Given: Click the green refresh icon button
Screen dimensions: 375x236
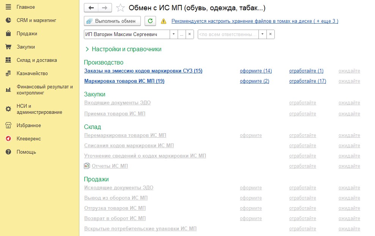Looking at the screenshot, I should pos(151,21).
